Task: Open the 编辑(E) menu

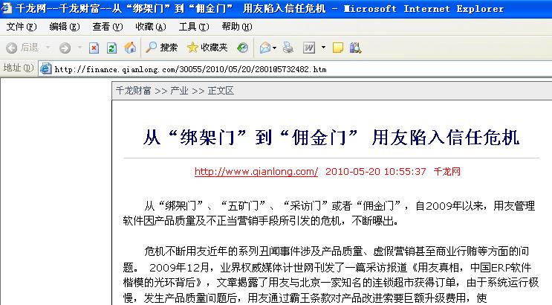Action: [x=65, y=27]
